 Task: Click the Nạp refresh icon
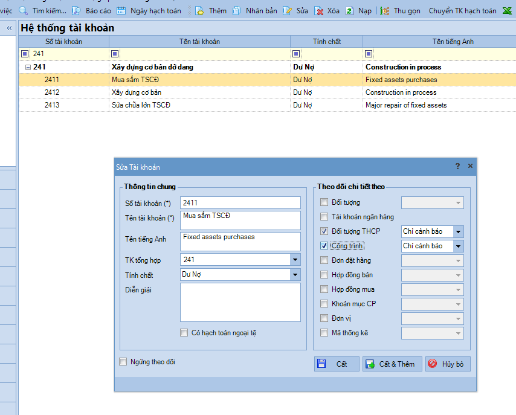coord(350,11)
